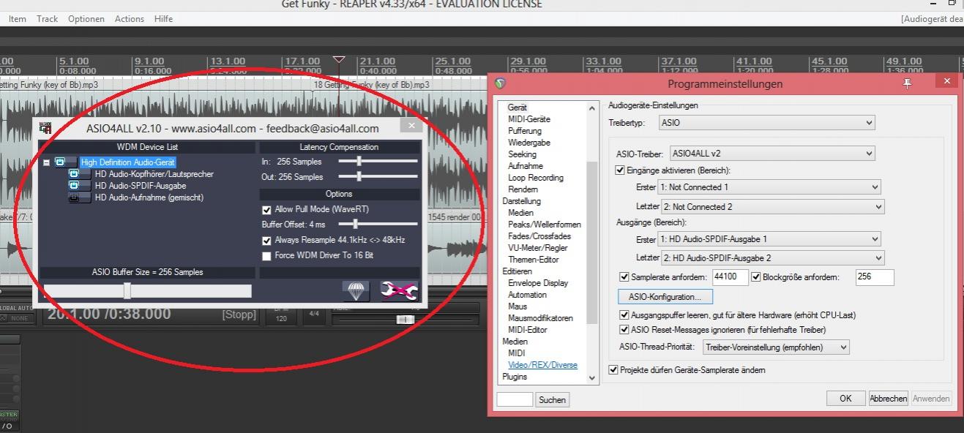The width and height of the screenshot is (964, 433).
Task: Collapse the High Definition Audio-Gerät tree node
Action: click(46, 162)
